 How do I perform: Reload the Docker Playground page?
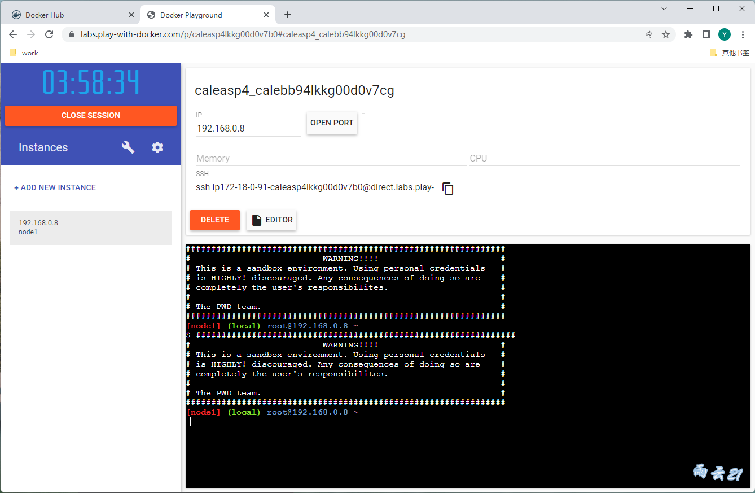49,34
